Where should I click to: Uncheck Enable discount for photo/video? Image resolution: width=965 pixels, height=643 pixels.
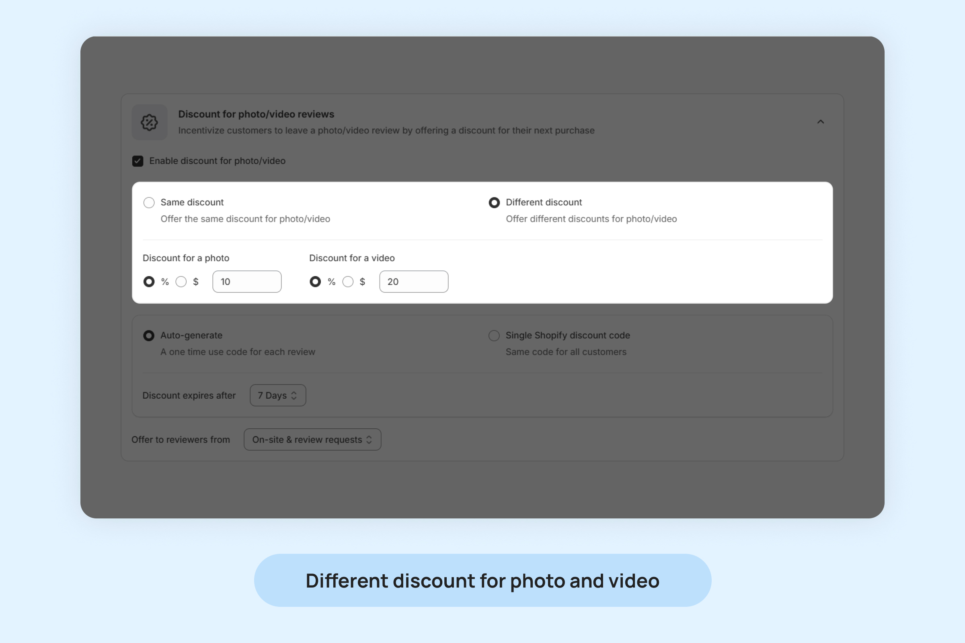coord(138,161)
